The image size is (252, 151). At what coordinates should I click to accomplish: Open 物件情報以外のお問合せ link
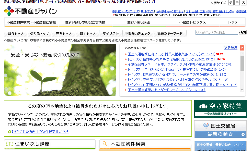click(169, 11)
